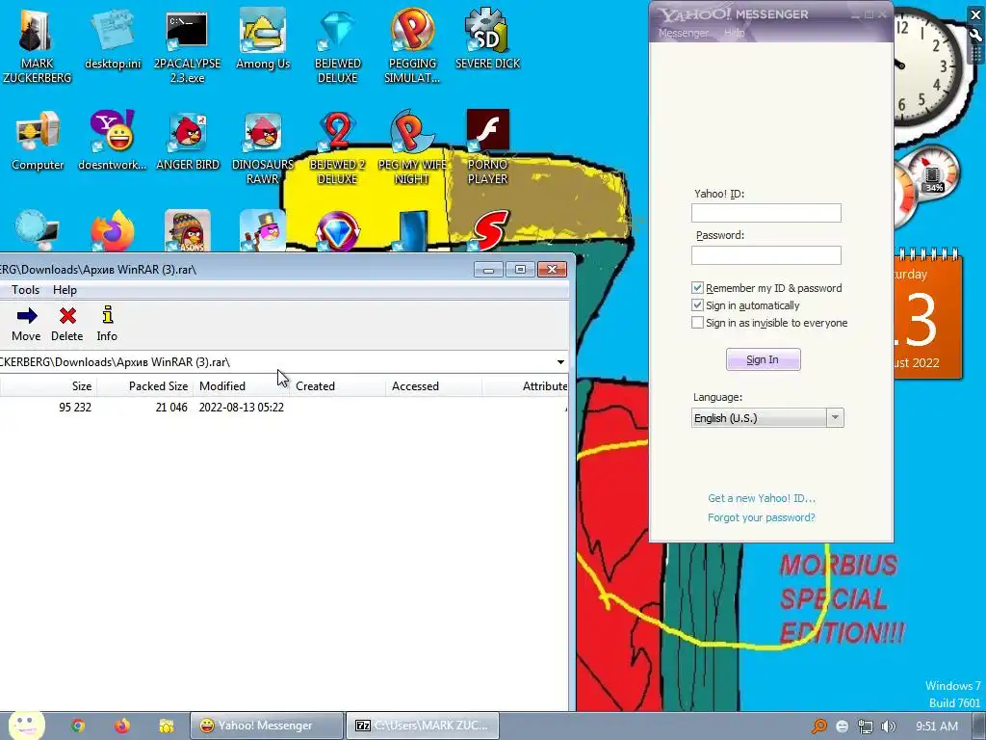Click the calendar gadget

[927, 315]
